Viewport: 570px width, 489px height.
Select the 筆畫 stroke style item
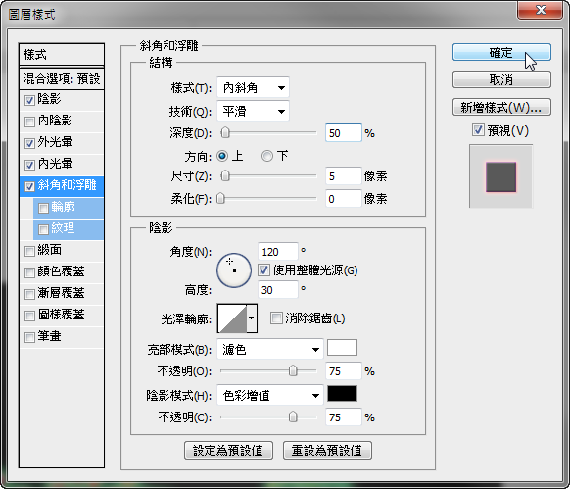pyautogui.click(x=62, y=336)
